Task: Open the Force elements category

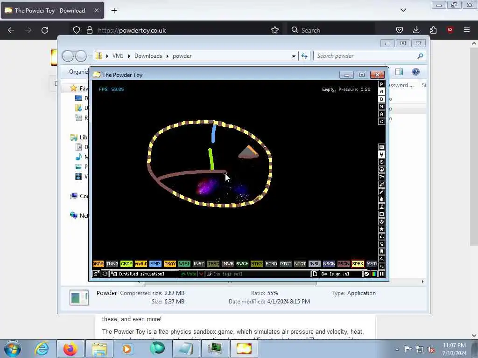Action: [381, 177]
